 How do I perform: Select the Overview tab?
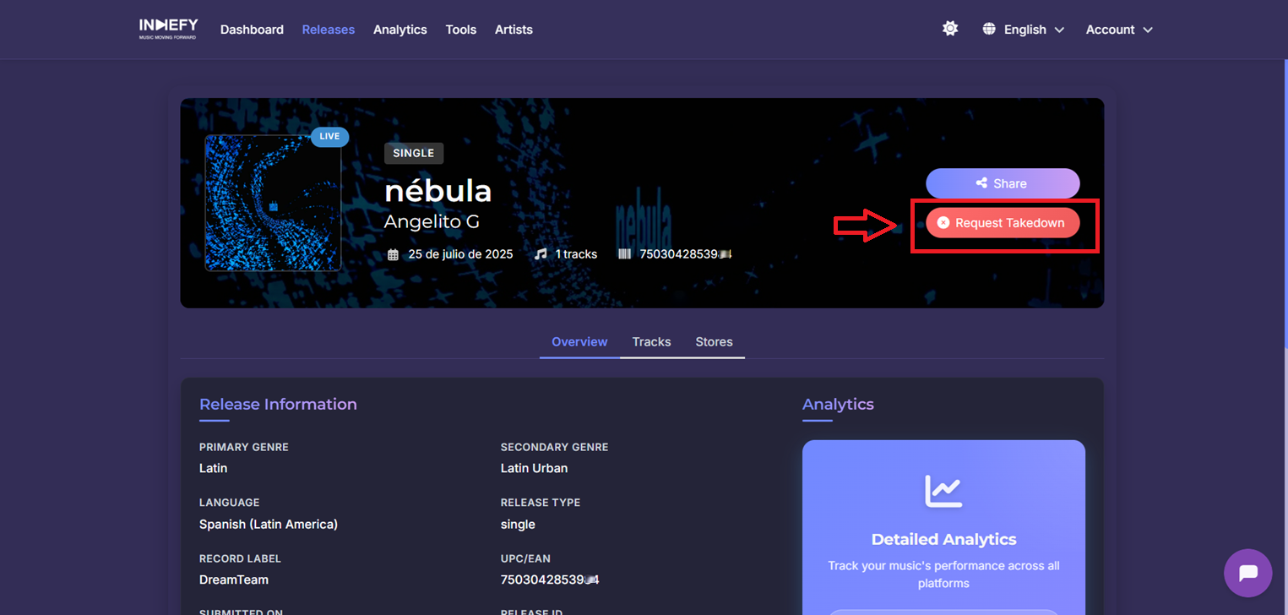point(579,342)
